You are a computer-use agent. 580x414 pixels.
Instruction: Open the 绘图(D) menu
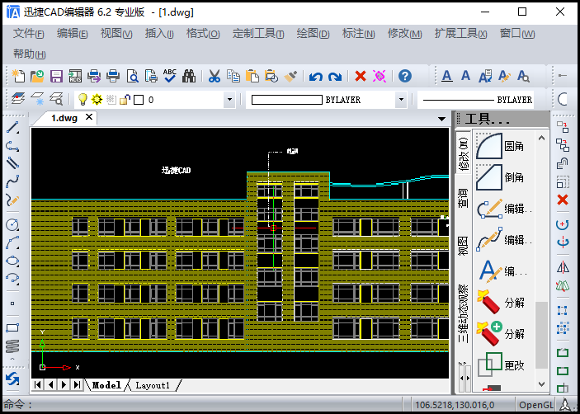point(313,34)
